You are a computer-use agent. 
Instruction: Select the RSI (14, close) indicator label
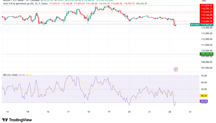(10, 75)
